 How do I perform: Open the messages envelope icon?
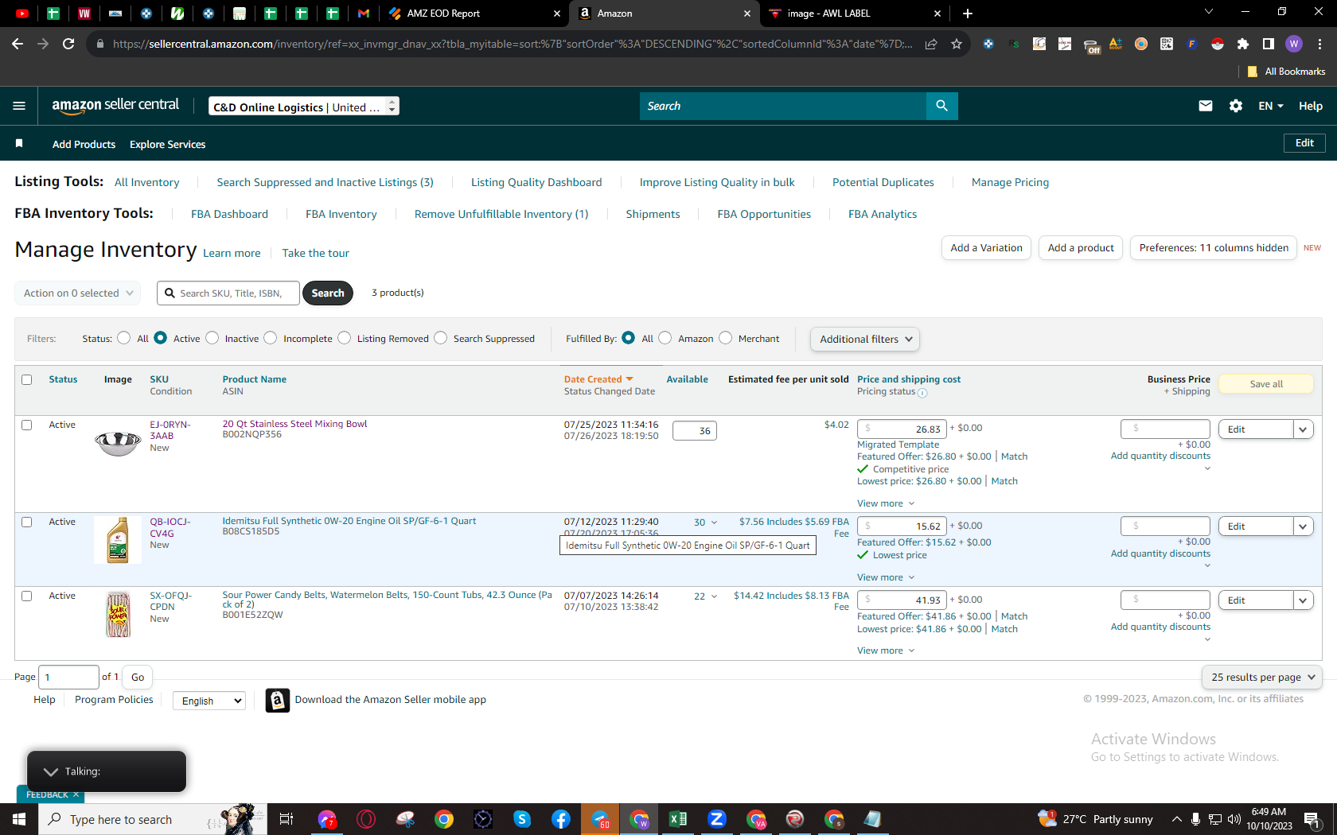point(1206,106)
